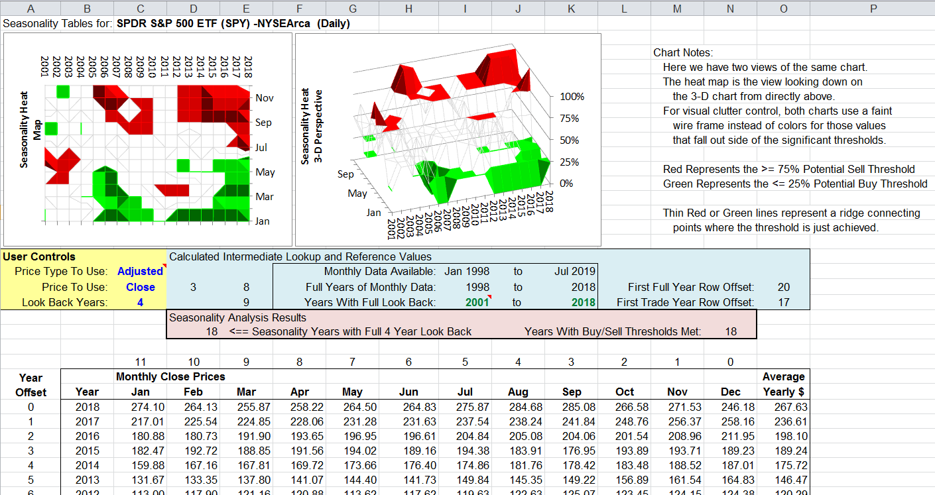
Task: Click 'Look Back Years:' label
Action: [64, 302]
